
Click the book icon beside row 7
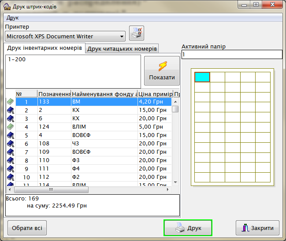(x=10, y=152)
